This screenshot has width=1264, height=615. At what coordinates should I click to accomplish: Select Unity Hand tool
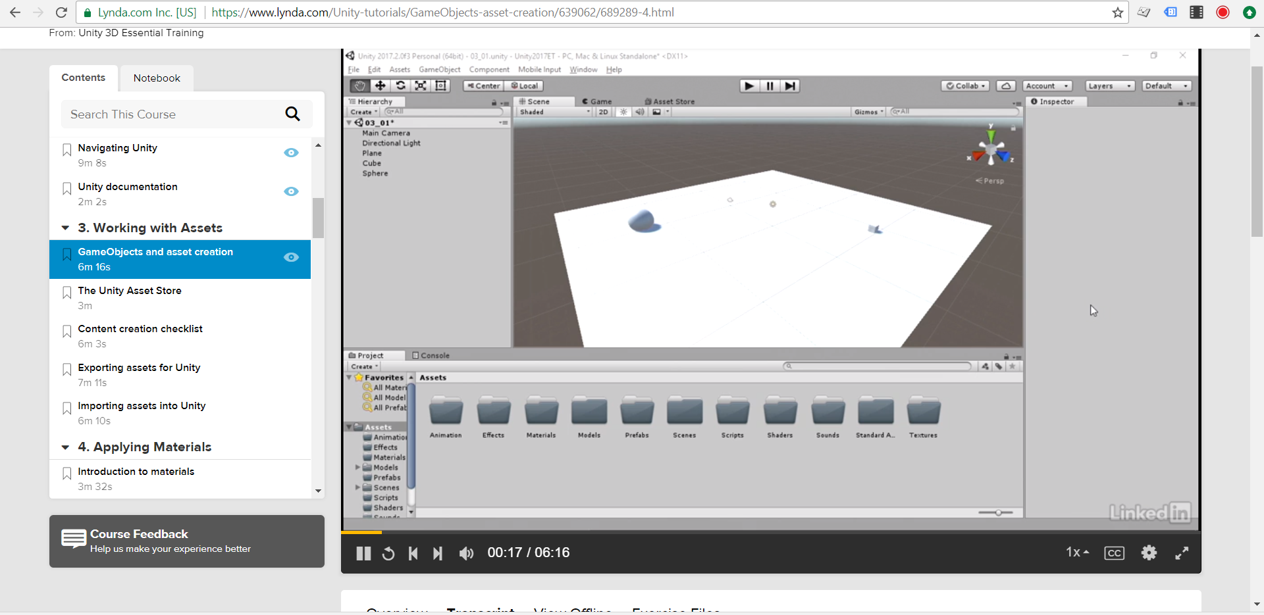point(359,86)
